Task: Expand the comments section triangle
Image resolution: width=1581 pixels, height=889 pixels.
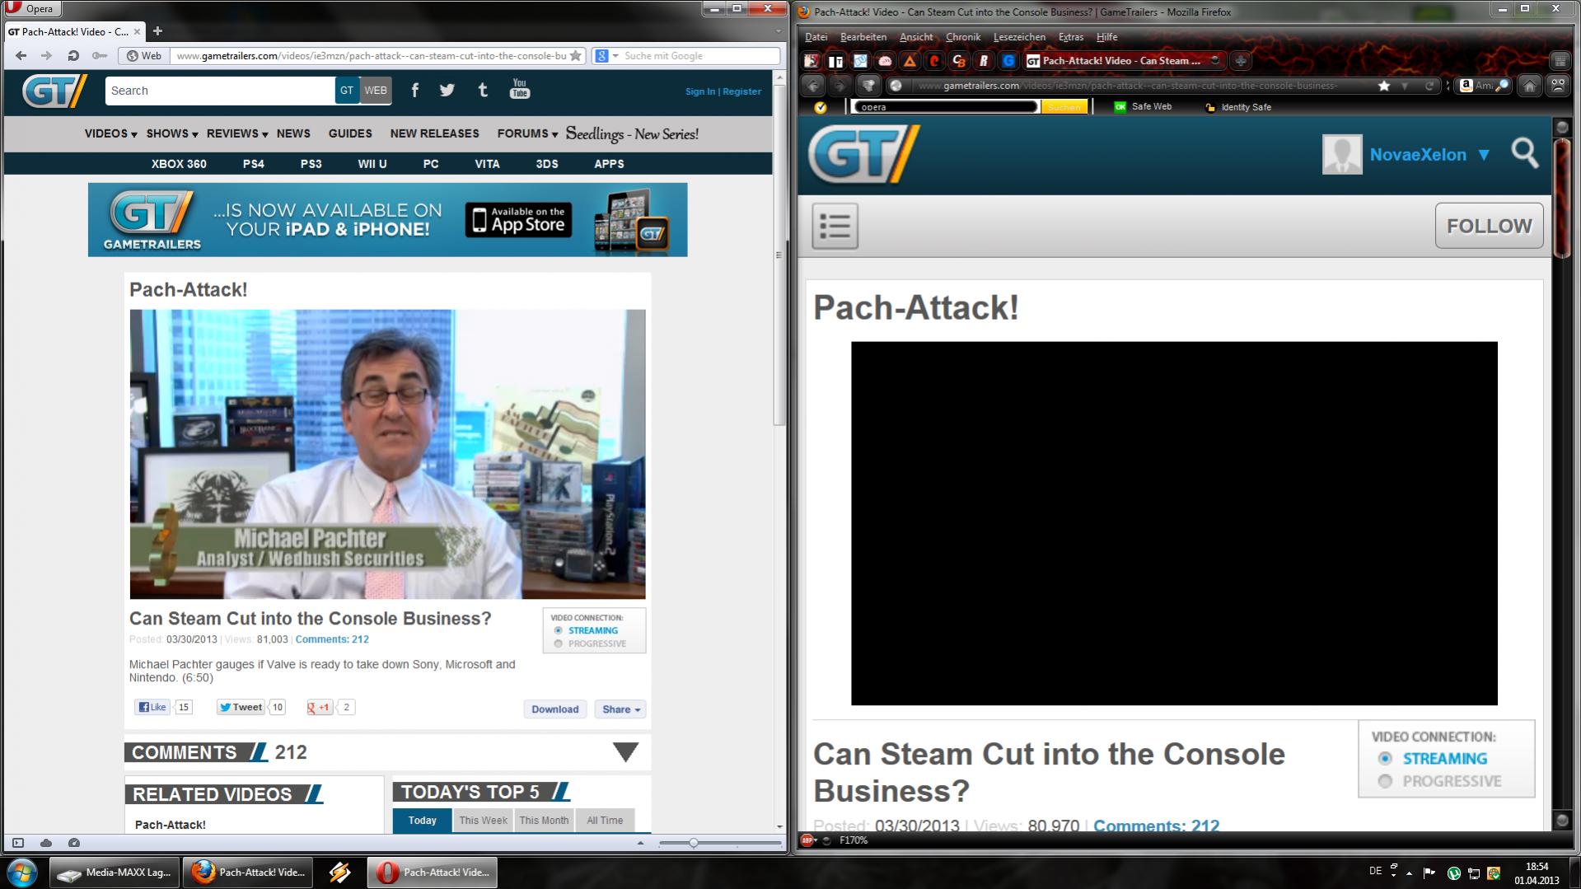Action: pyautogui.click(x=625, y=752)
